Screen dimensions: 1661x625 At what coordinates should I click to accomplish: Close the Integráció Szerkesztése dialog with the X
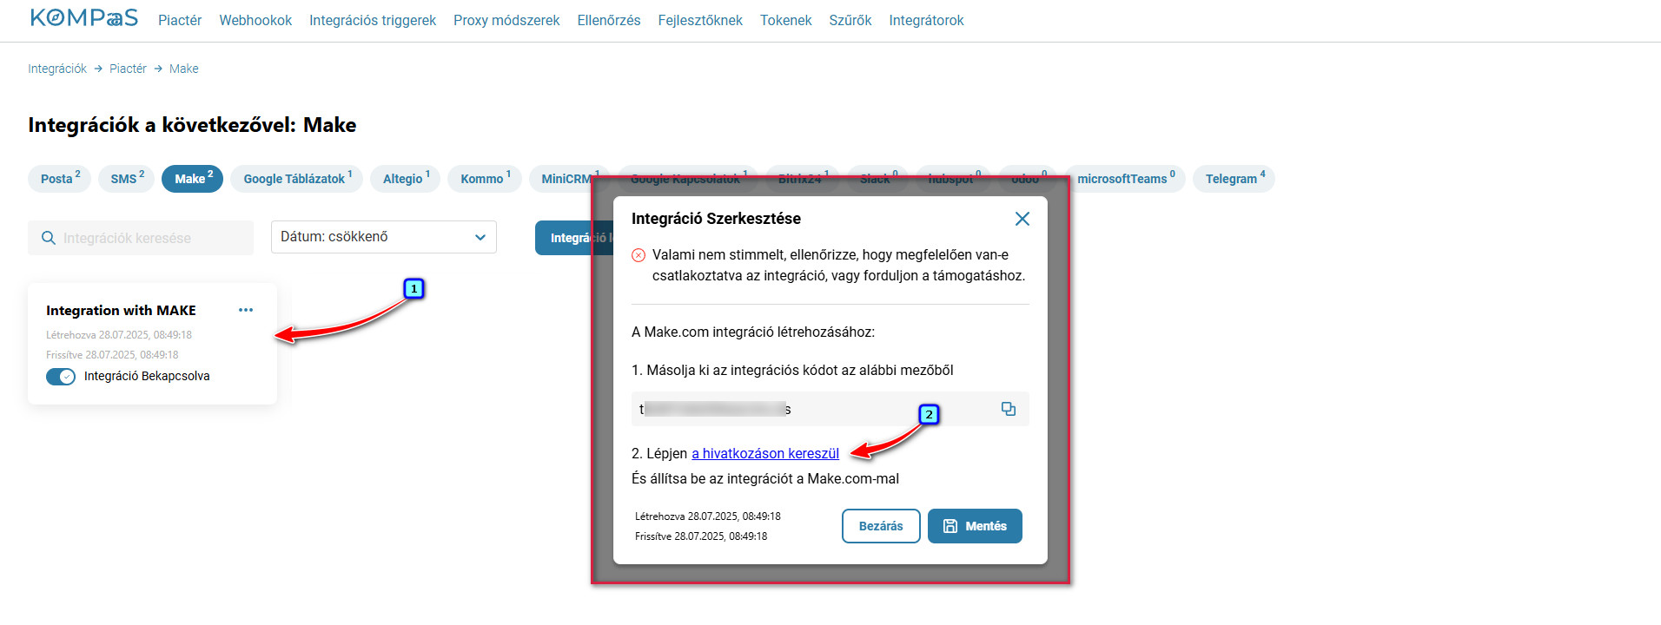(1022, 219)
